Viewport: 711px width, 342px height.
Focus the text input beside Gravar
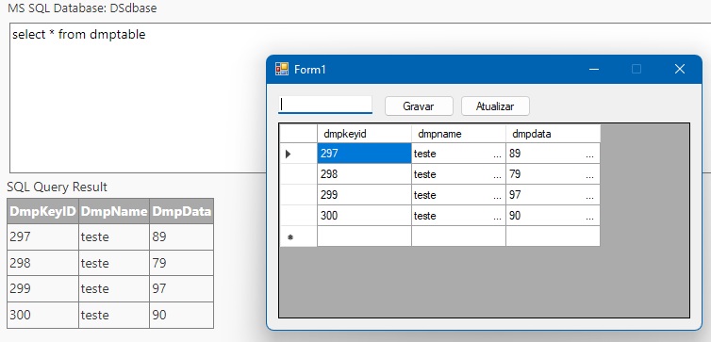click(x=325, y=105)
